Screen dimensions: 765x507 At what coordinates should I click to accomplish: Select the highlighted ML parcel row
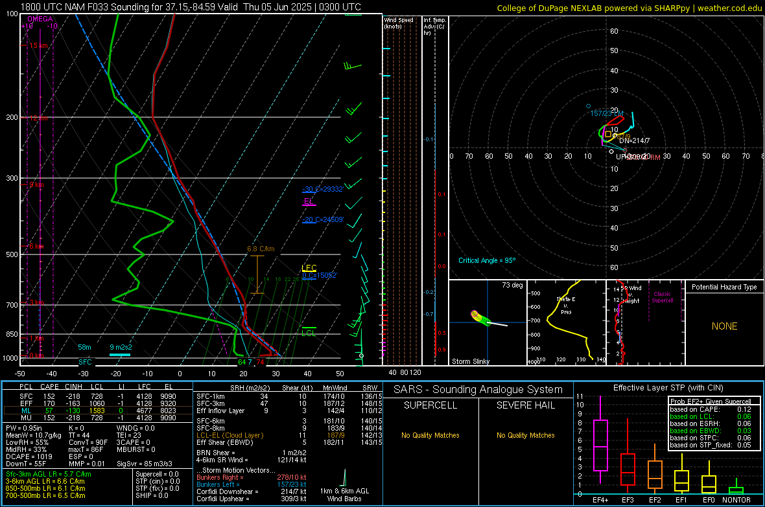[97, 411]
